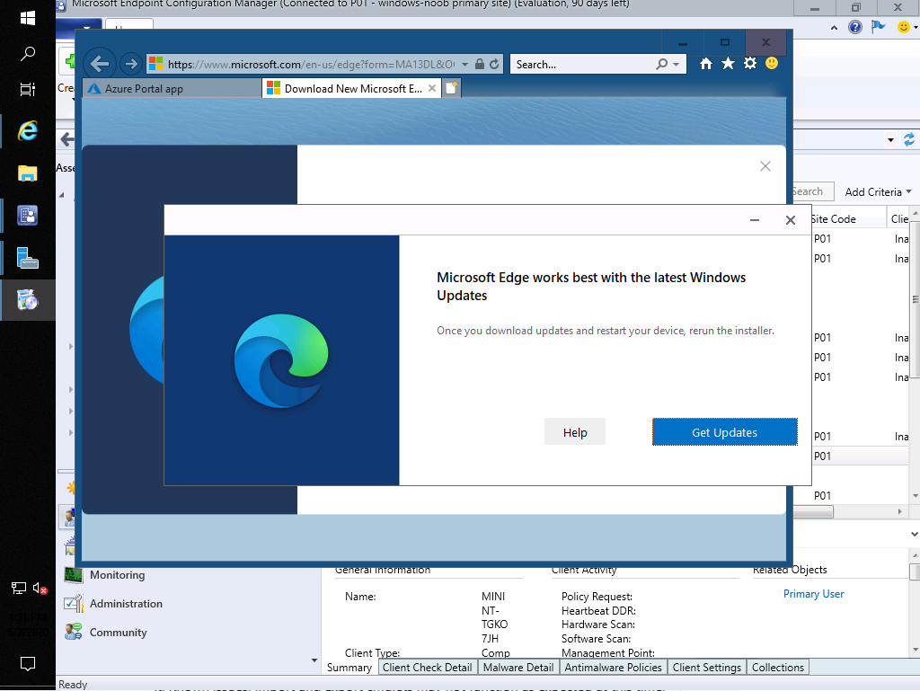Open IE Favorites star icon
The height and width of the screenshot is (691, 920).
(x=728, y=64)
